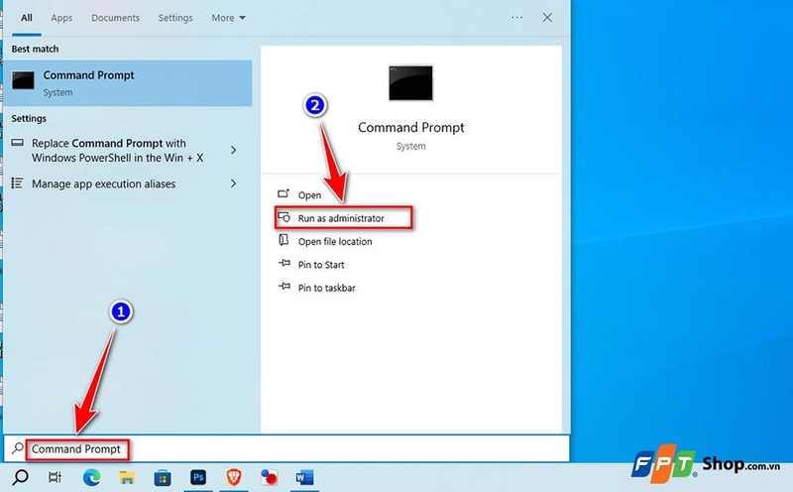793x492 pixels.
Task: Click large Command Prompt thumbnail in preview pane
Action: [x=410, y=83]
